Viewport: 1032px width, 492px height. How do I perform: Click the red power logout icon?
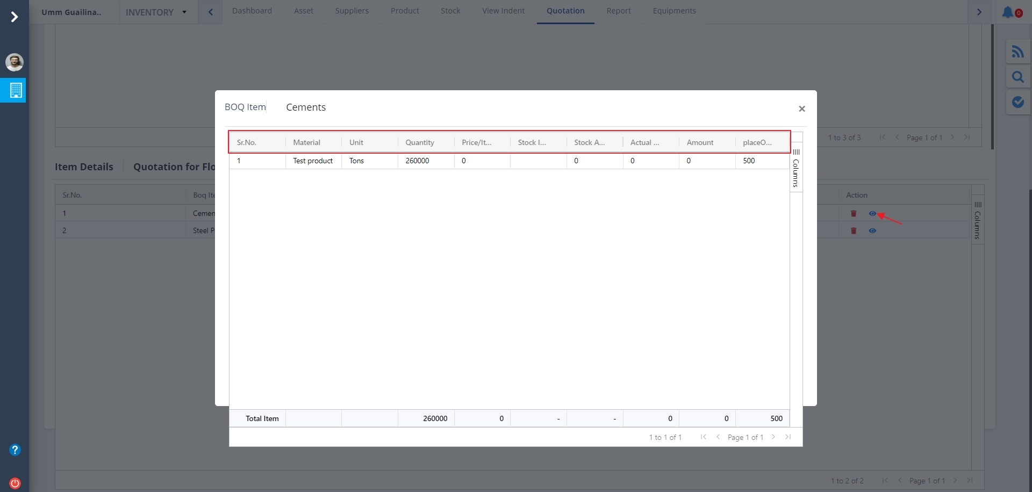click(15, 483)
